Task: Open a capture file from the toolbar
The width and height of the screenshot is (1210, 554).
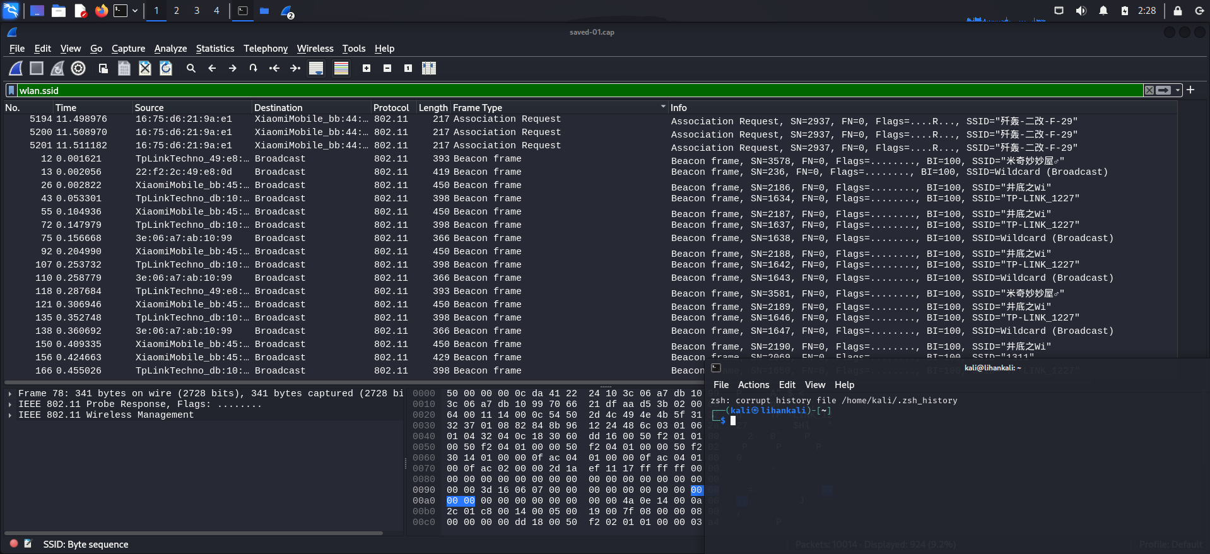Action: point(103,68)
